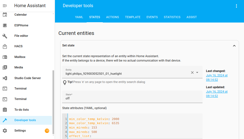
Task: Open HACS via its store icon
Action: pyautogui.click(x=5, y=46)
